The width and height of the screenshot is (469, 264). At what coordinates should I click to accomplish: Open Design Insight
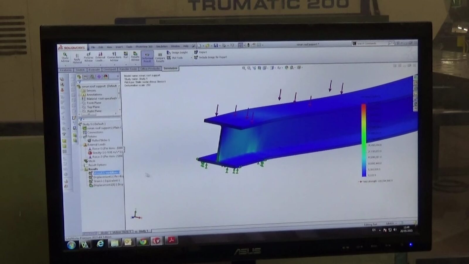tap(177, 53)
